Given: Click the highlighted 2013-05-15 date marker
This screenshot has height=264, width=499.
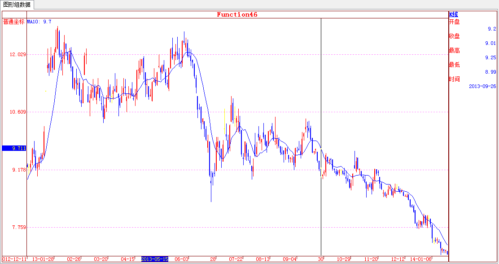Looking at the screenshot, I should click(x=155, y=259).
